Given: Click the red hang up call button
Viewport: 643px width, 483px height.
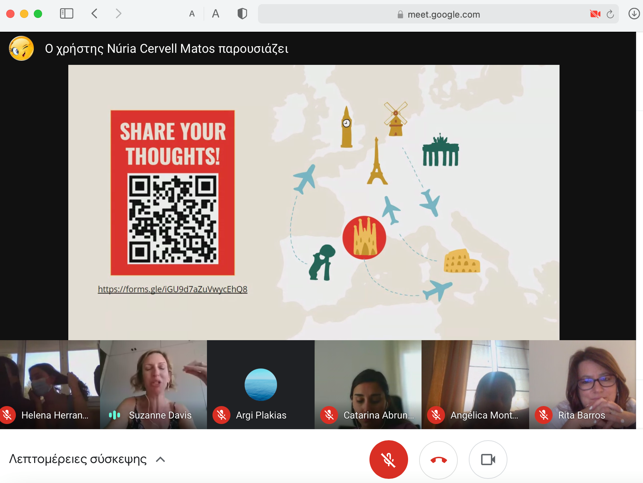Looking at the screenshot, I should [438, 460].
